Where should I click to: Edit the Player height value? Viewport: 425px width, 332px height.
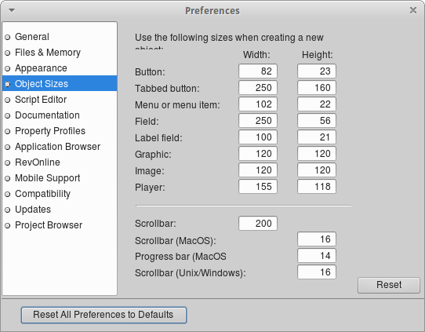tap(317, 187)
